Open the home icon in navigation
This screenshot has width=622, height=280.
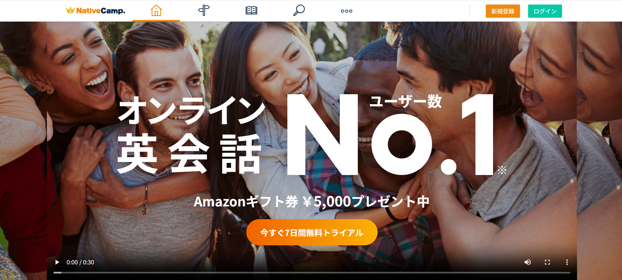coord(156,10)
